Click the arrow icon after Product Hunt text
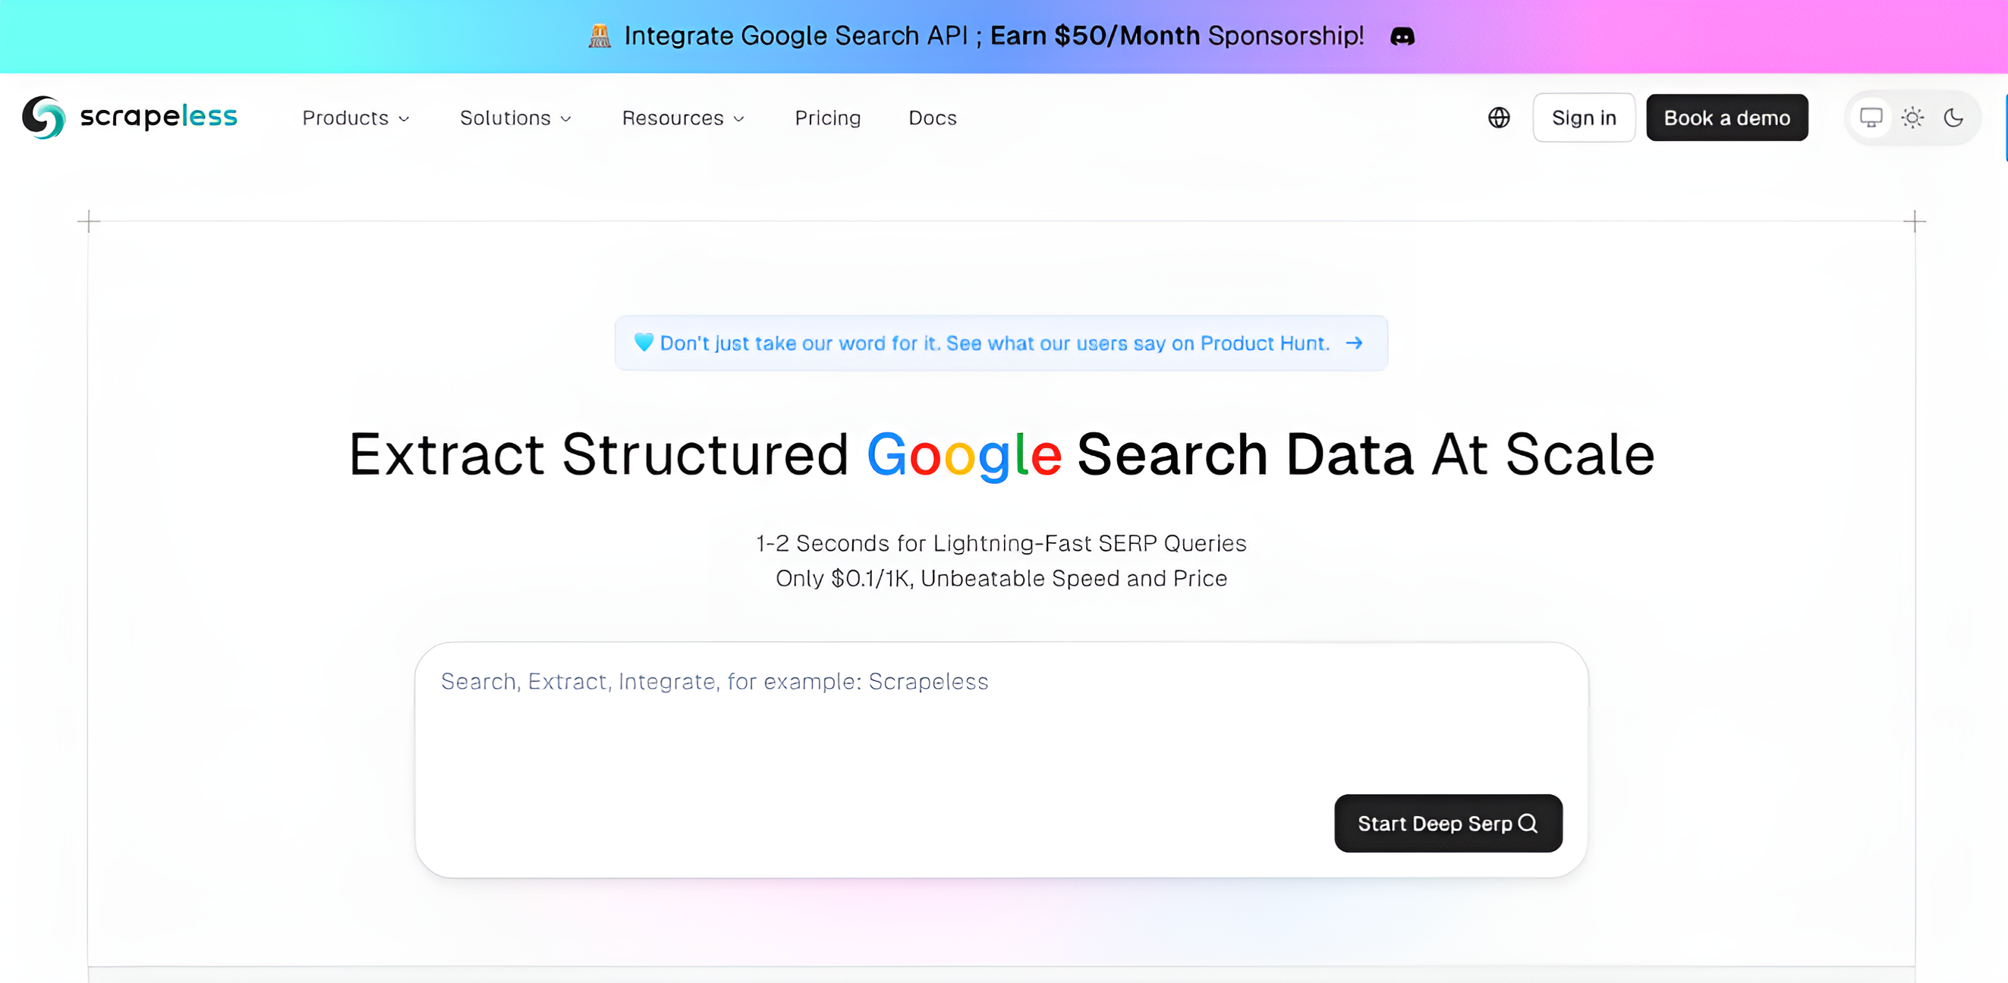This screenshot has height=983, width=2008. click(1354, 343)
